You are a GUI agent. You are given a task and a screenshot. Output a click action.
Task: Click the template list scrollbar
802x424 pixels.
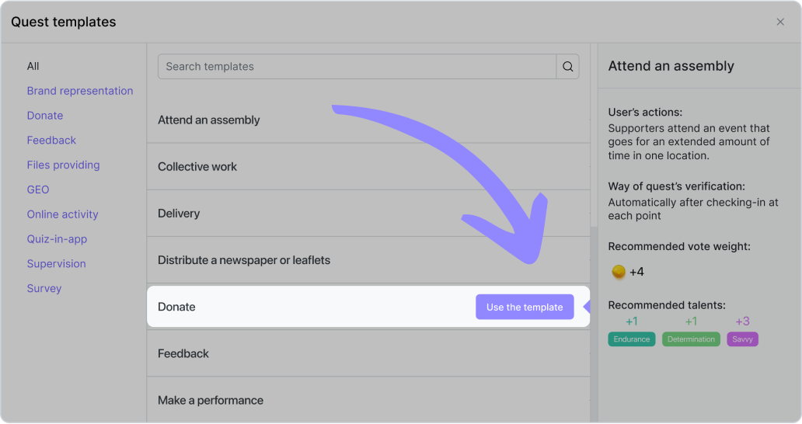pyautogui.click(x=594, y=311)
